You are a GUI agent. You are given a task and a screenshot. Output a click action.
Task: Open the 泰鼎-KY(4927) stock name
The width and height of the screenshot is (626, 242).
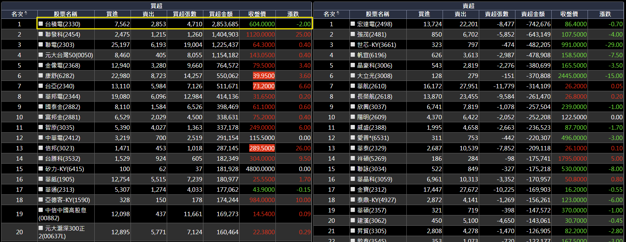[377, 200]
